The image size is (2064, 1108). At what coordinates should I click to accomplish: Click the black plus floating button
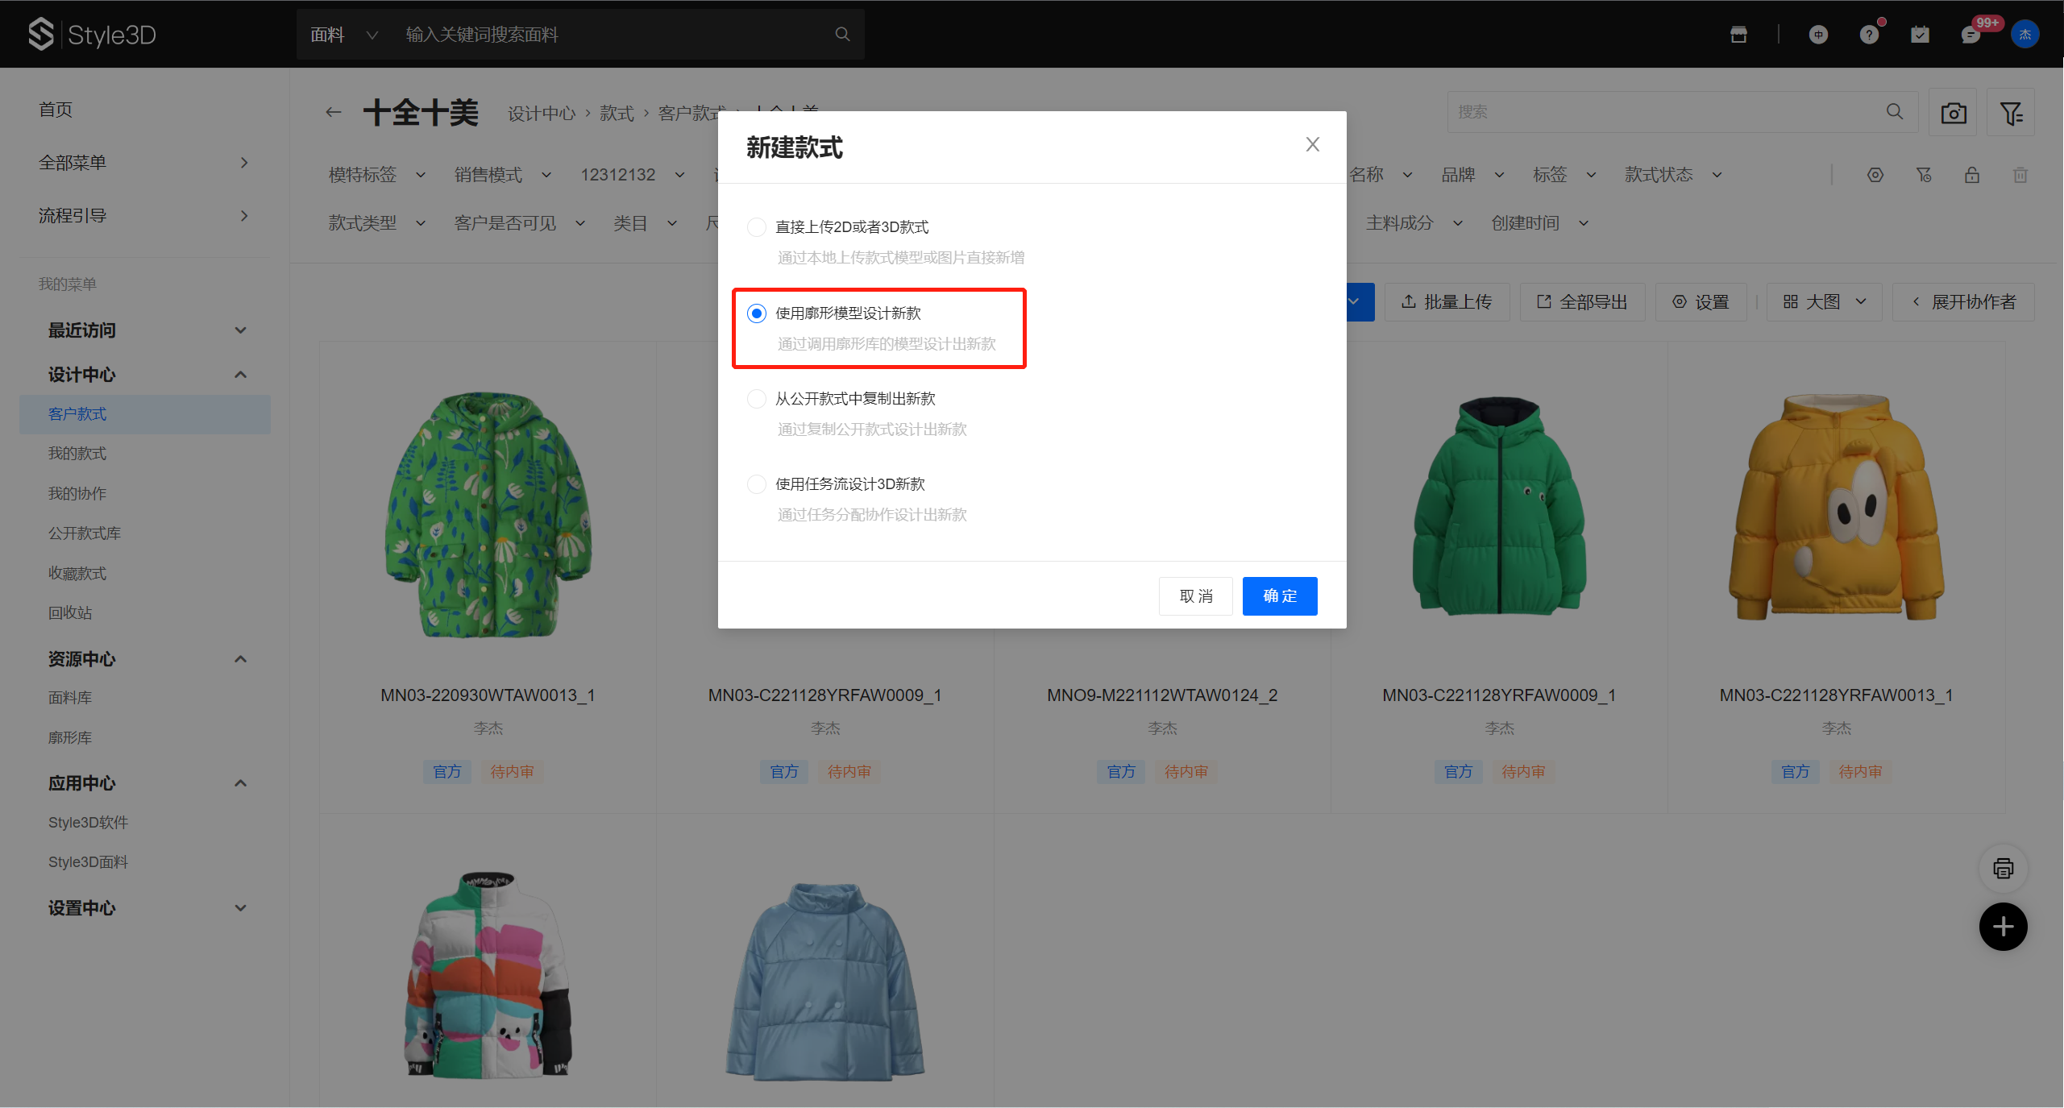point(2004,927)
